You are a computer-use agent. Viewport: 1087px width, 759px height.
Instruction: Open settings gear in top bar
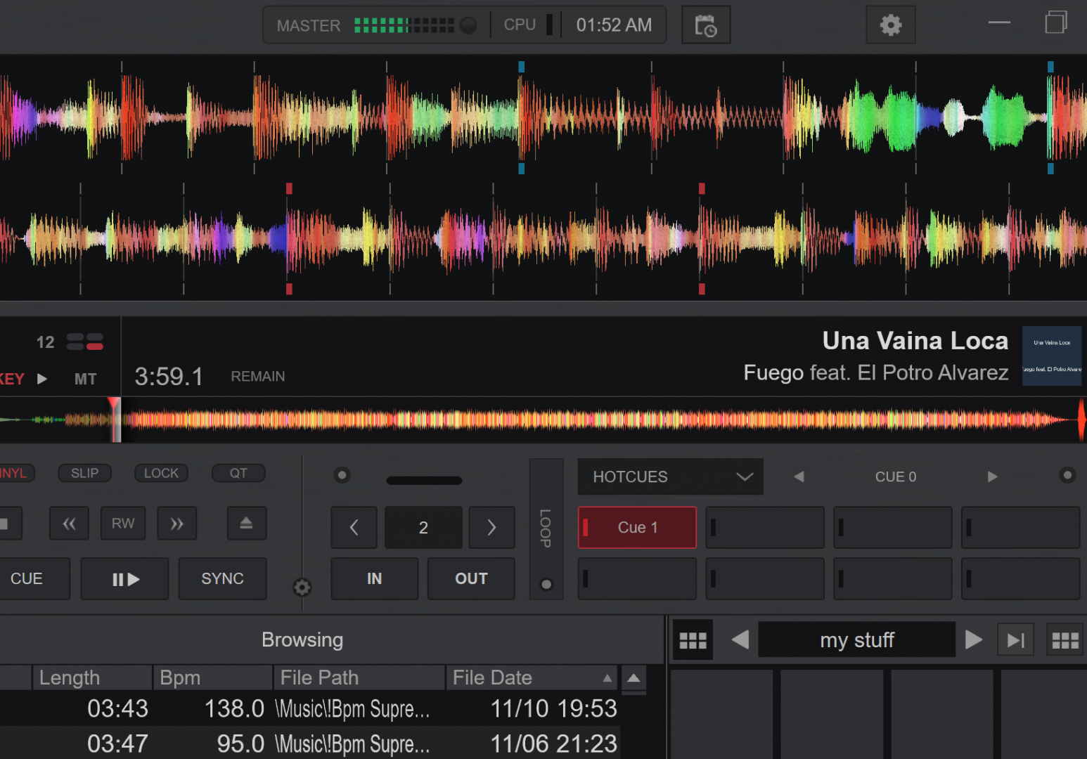point(891,25)
